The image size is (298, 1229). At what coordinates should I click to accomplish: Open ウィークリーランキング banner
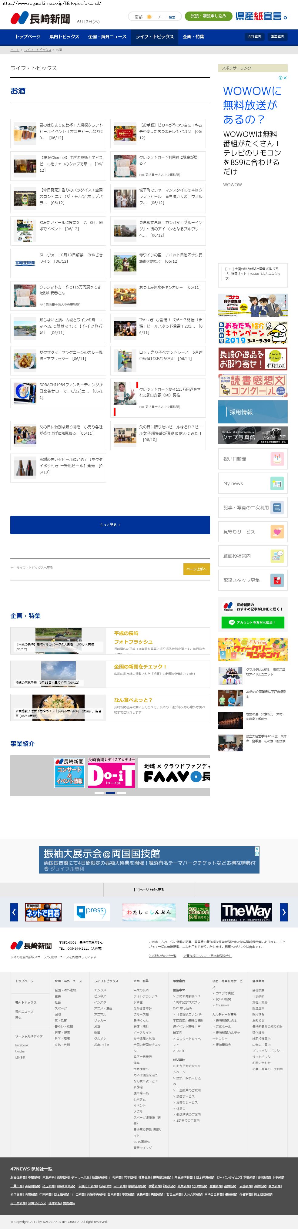coord(253,649)
